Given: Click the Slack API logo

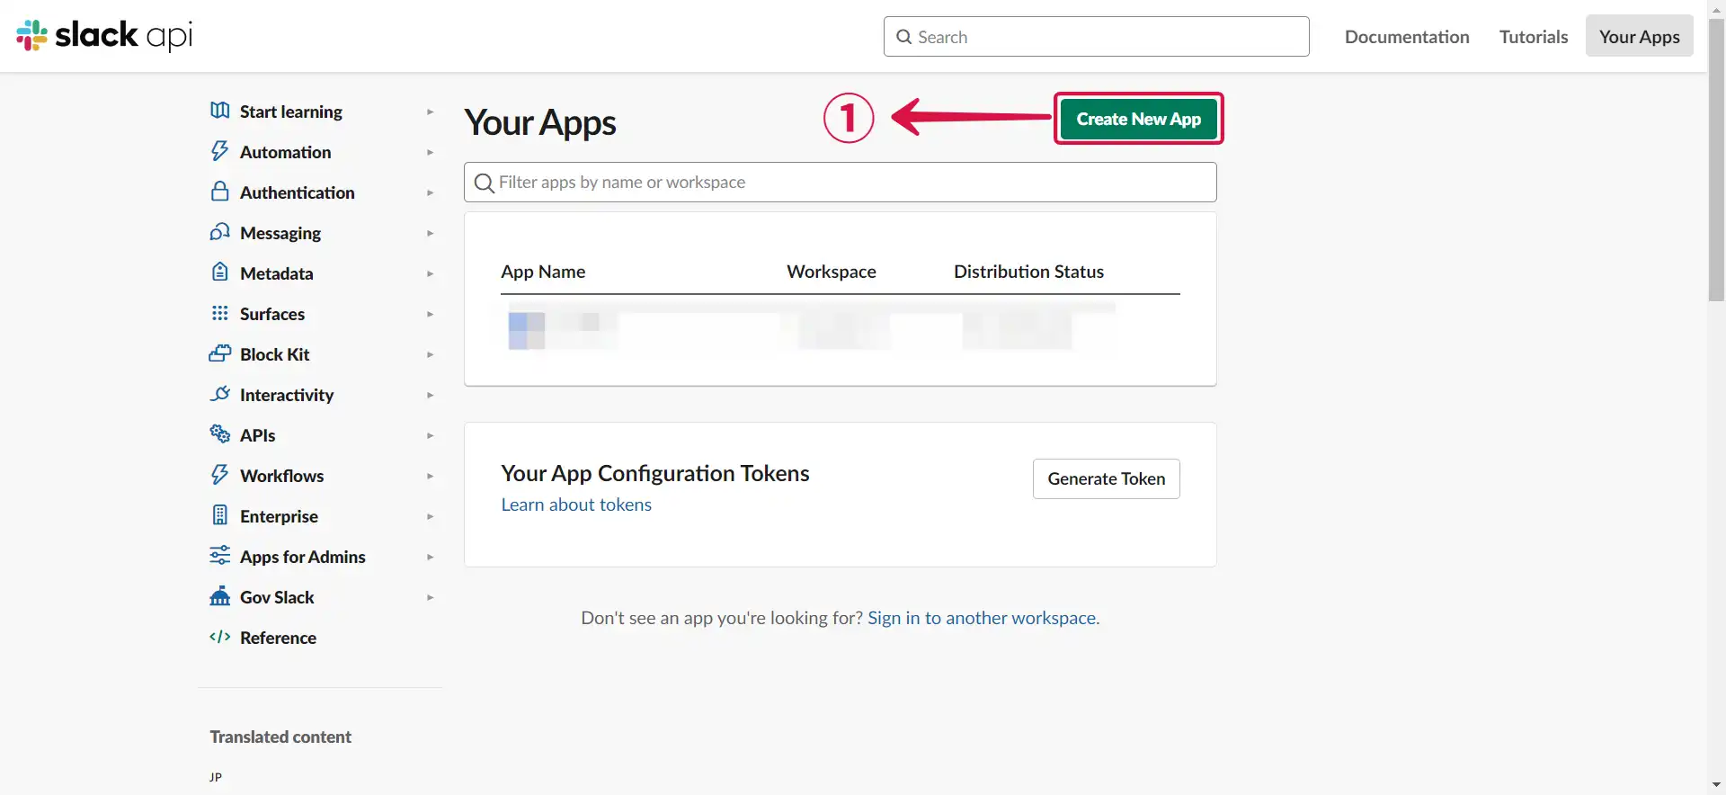Looking at the screenshot, I should 104,35.
